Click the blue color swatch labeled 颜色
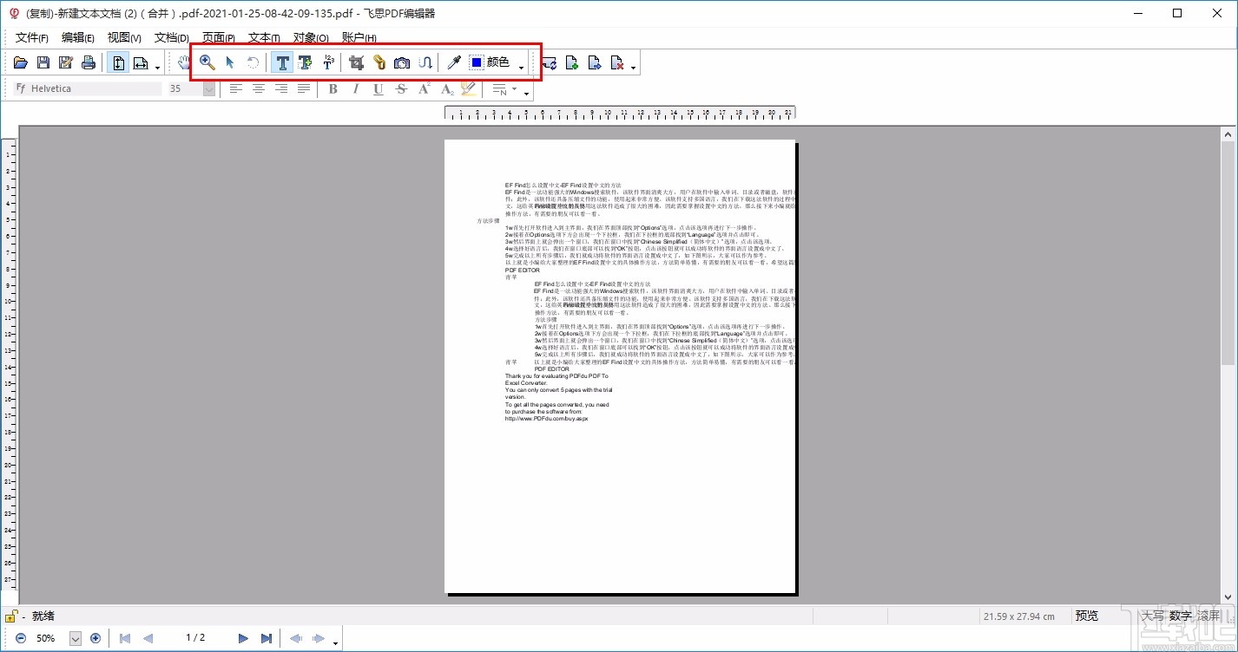Screen dimensions: 1238x652 pos(490,62)
